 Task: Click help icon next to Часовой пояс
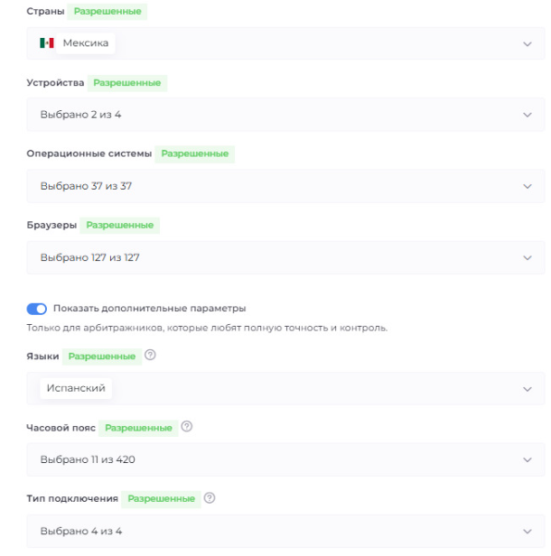coord(186,426)
